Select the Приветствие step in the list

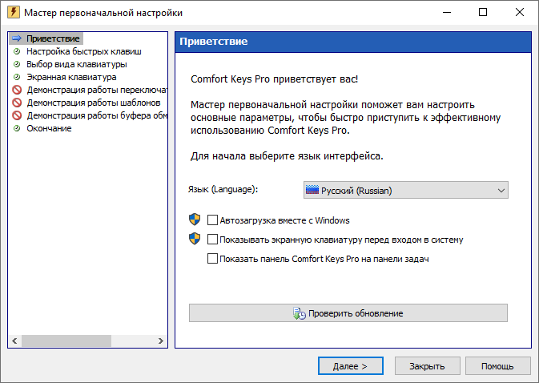tap(53, 38)
